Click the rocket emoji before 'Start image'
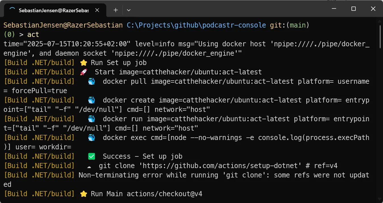 pyautogui.click(x=84, y=72)
